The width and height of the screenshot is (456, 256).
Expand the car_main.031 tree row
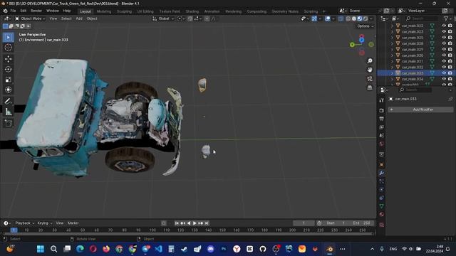(x=392, y=61)
